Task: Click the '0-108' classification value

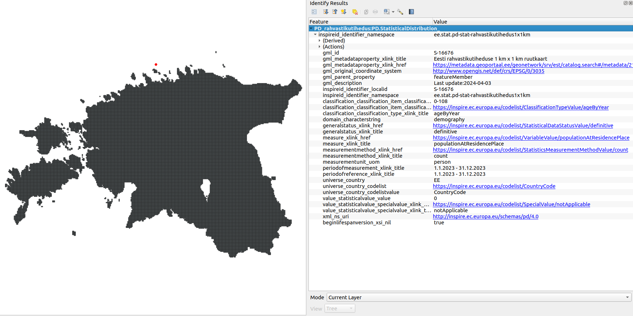Action: [x=441, y=101]
